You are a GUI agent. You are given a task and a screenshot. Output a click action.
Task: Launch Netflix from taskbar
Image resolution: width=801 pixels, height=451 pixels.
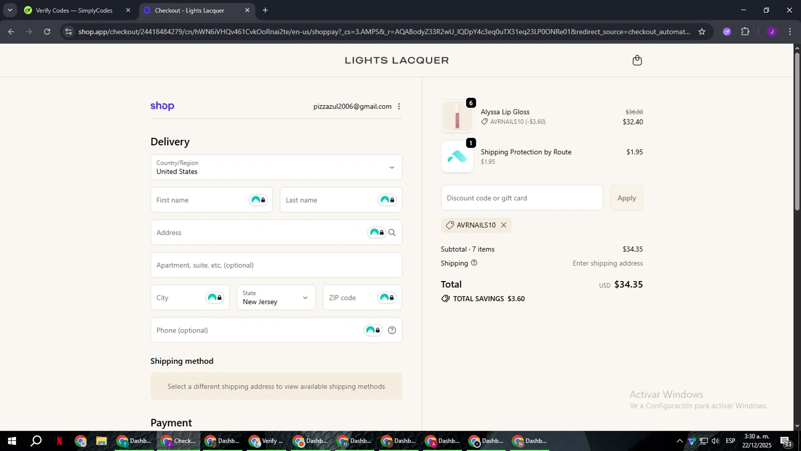[59, 441]
